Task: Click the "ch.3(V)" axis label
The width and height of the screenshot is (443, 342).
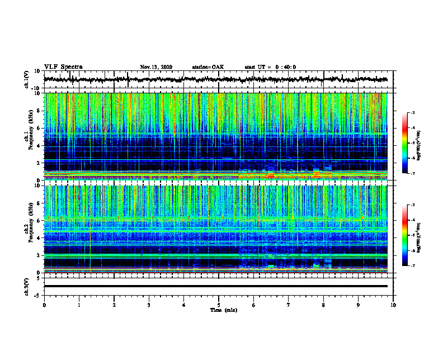Action: pos(27,287)
